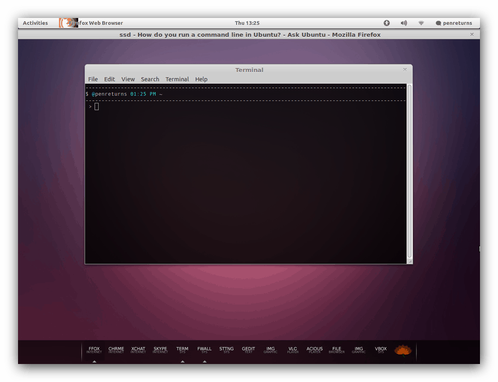Viewport: 498px width, 382px height.
Task: Click the Firefox Web Browser app menu
Action: [91, 23]
